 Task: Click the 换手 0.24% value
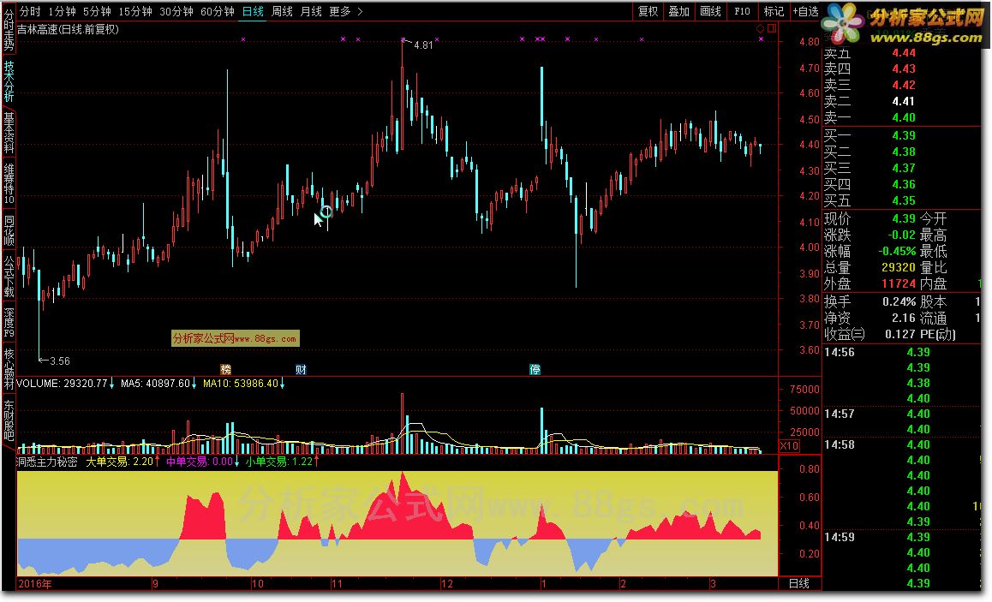point(899,301)
